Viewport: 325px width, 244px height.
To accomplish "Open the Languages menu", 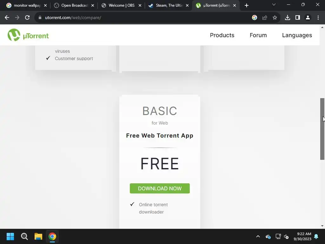I will 297,35.
